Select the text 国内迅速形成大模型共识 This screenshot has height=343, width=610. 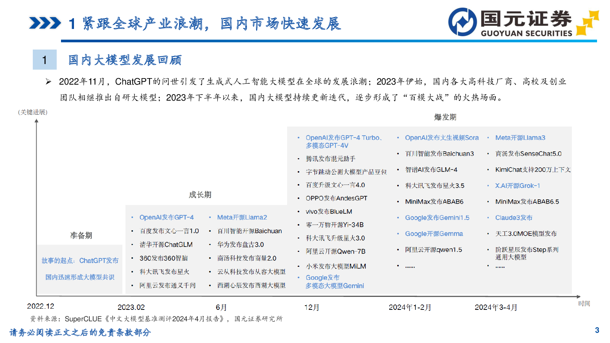click(80, 277)
